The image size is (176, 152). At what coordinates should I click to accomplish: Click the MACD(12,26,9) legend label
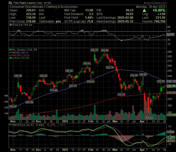tap(23, 125)
